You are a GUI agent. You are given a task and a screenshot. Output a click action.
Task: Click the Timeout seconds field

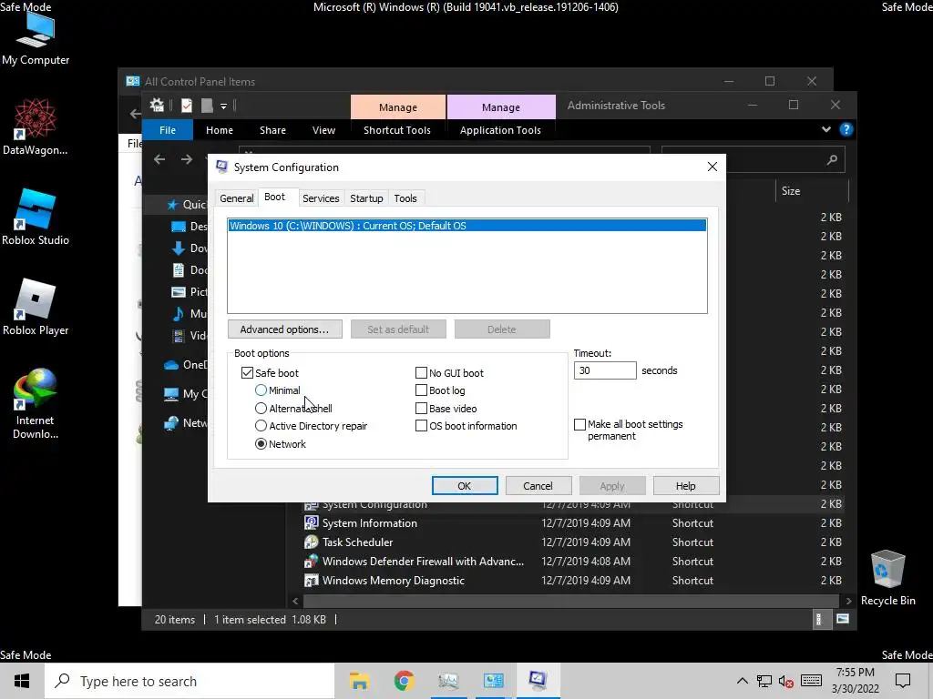pos(605,370)
